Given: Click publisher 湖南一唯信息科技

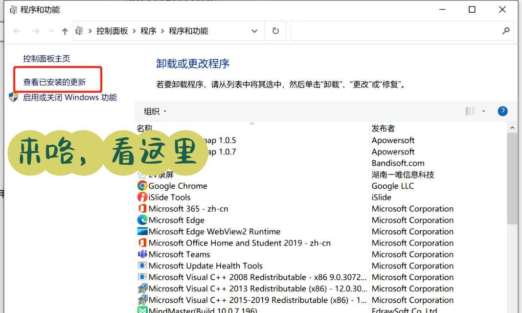Looking at the screenshot, I should pyautogui.click(x=403, y=175).
